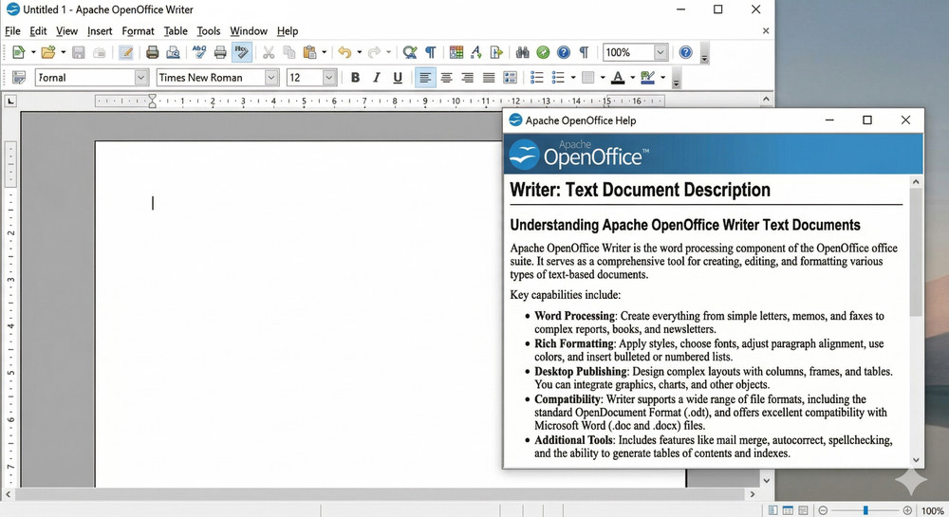The height and width of the screenshot is (517, 949).
Task: Click the Zoom In plus button
Action: 907,510
